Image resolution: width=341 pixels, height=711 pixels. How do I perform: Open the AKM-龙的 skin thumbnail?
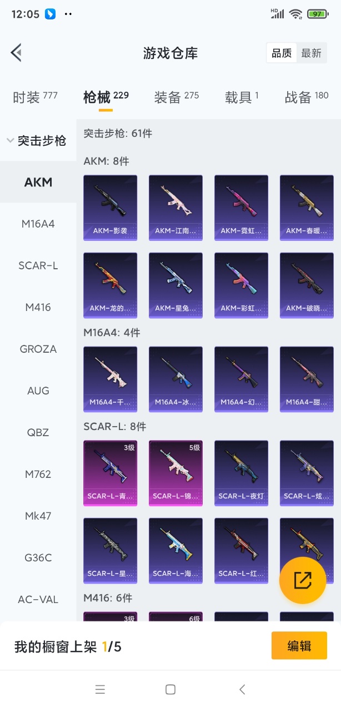110,285
